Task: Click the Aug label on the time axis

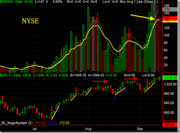Action: 88,129
